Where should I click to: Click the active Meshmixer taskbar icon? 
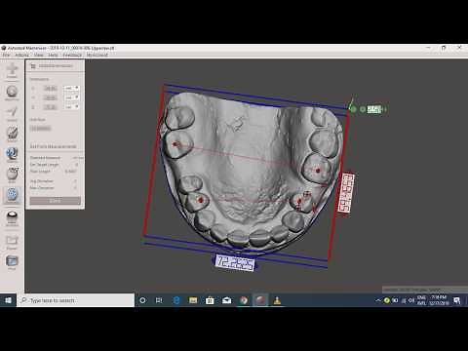click(x=260, y=300)
